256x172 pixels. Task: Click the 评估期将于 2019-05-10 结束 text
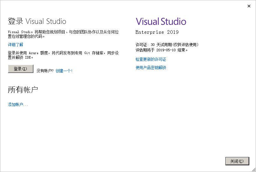coord(161,50)
